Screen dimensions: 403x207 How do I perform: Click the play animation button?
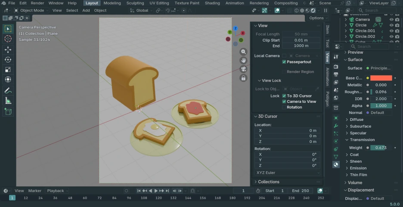(x=156, y=191)
